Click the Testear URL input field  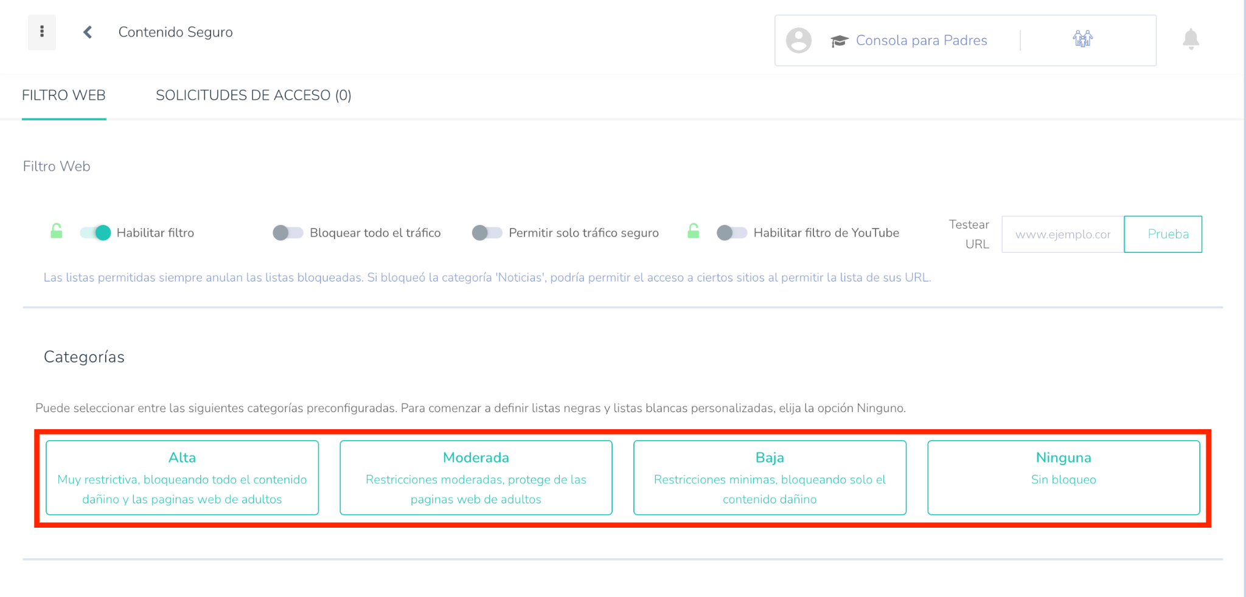pyautogui.click(x=1062, y=235)
